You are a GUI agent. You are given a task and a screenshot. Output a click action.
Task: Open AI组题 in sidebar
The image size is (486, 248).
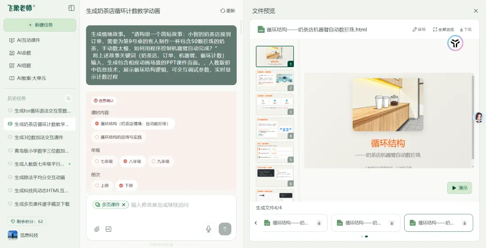[x=20, y=65]
